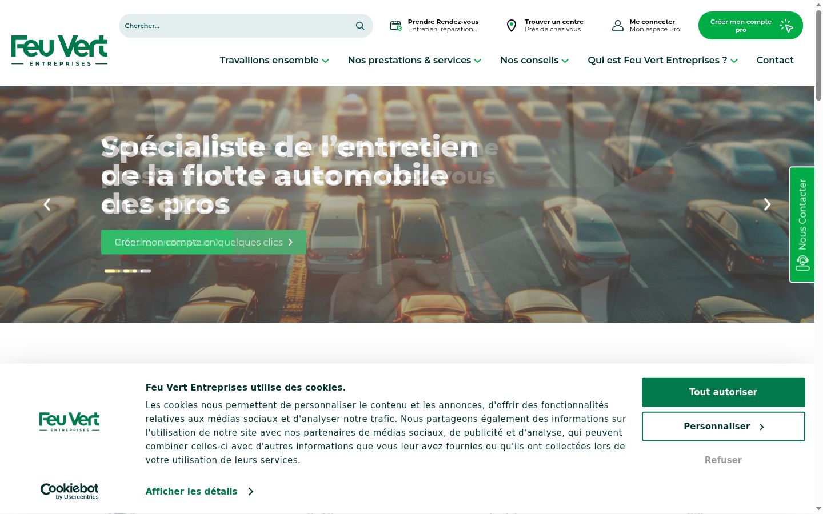Click the page vertical scrollbar thumb
This screenshot has height=514, width=823.
(818, 55)
